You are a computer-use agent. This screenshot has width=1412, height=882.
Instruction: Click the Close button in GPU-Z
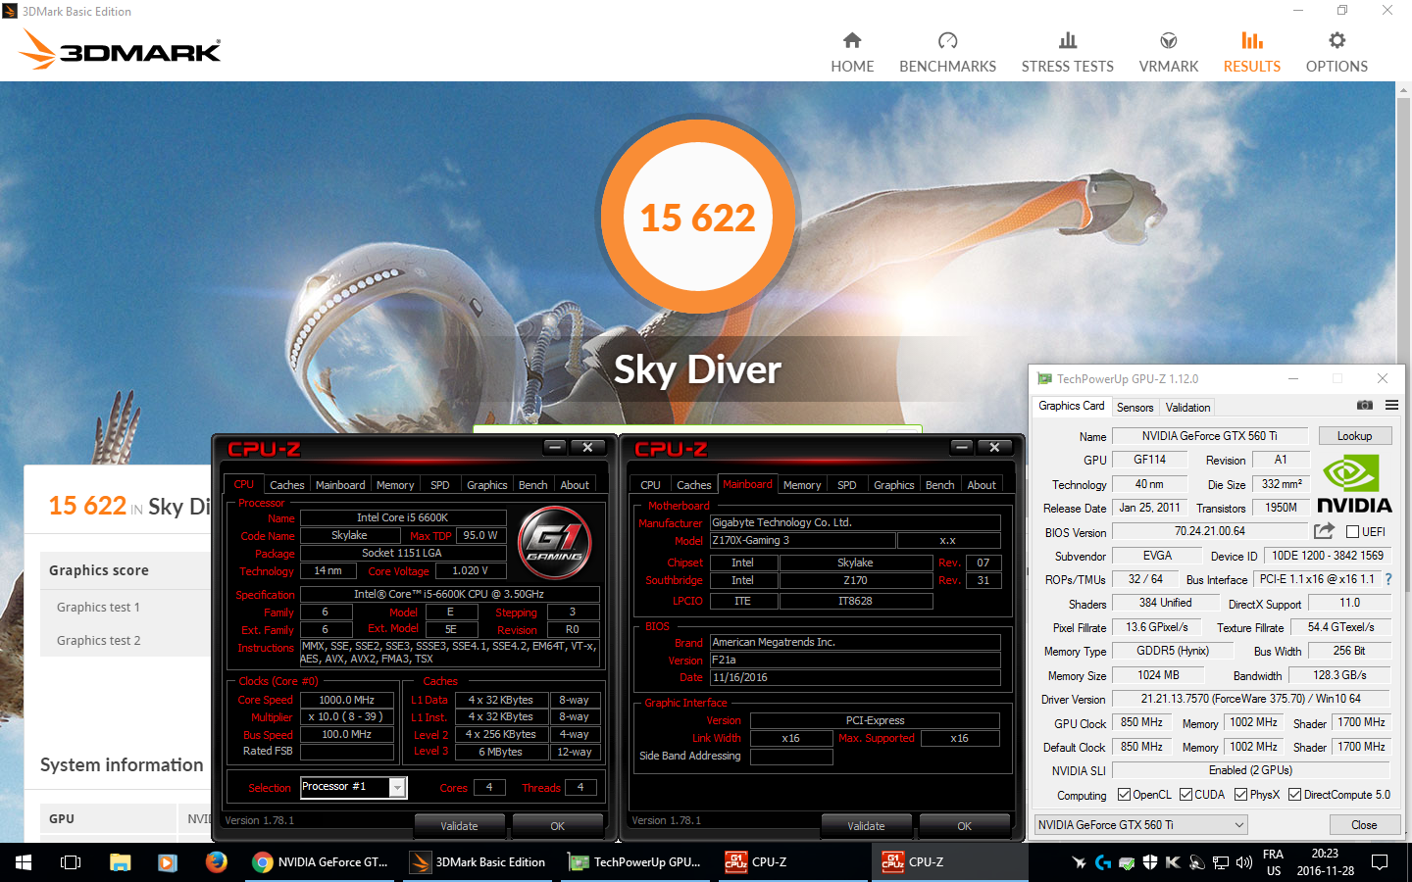tap(1364, 825)
